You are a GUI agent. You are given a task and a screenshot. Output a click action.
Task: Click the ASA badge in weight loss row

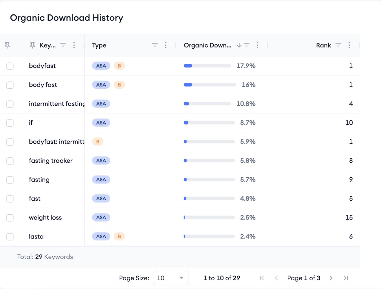point(101,217)
